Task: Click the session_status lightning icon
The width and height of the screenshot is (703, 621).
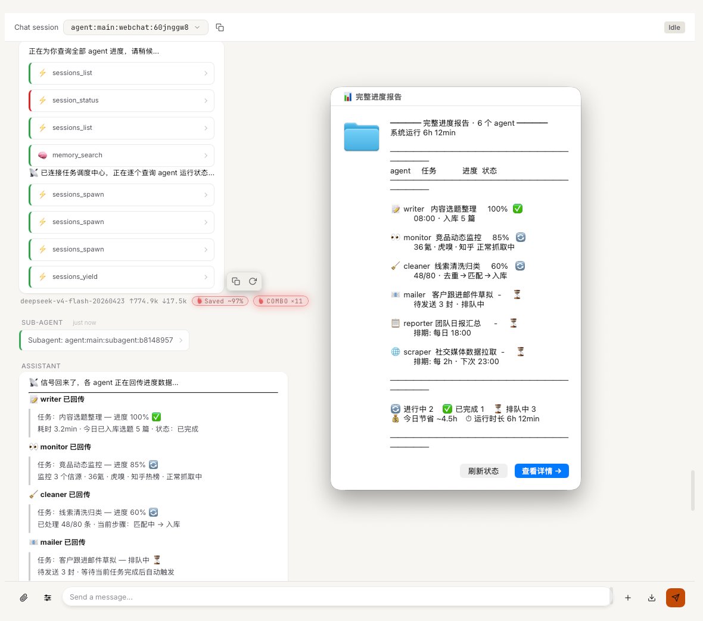Action: [x=42, y=101]
